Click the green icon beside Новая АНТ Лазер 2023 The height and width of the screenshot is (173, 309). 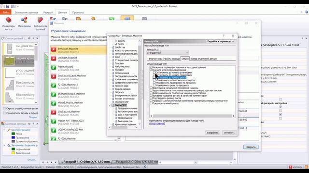point(54,121)
